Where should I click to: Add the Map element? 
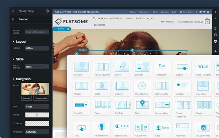[142, 107]
